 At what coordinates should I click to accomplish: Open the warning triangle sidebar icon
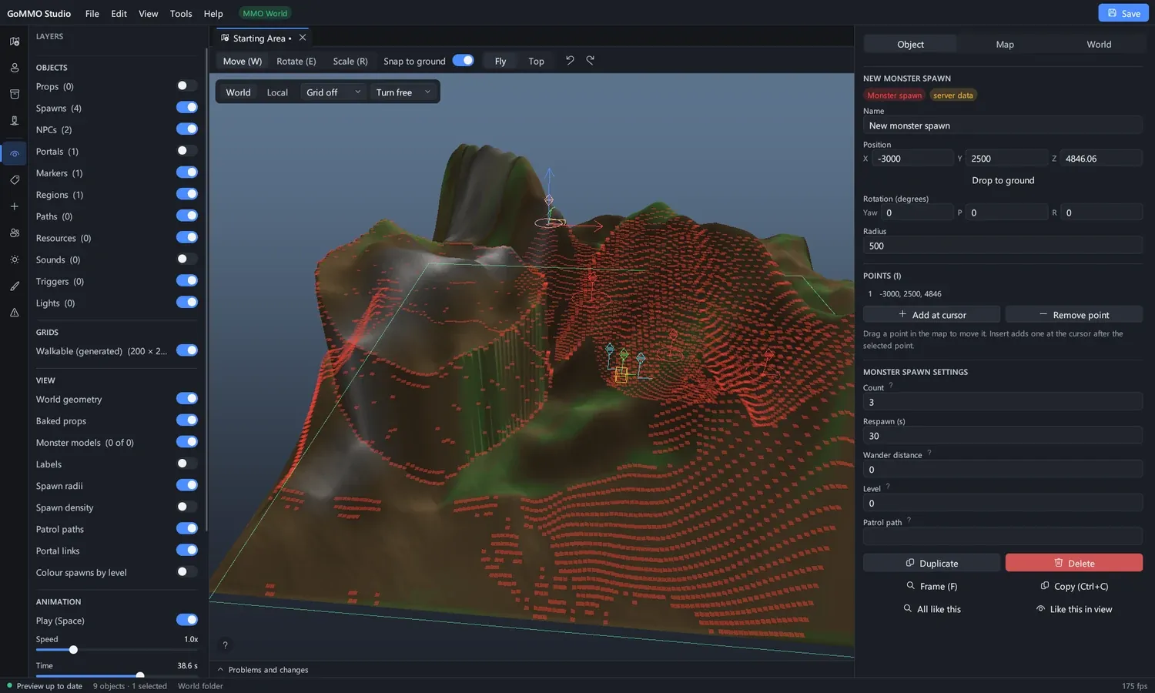pos(15,313)
